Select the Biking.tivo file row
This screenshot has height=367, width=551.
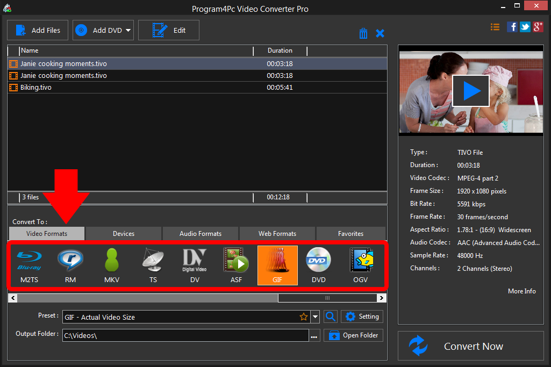coord(197,88)
